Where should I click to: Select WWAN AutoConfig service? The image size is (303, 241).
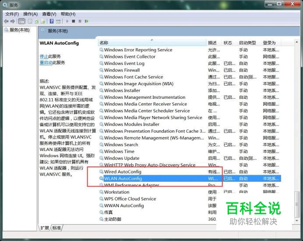pyautogui.click(x=158, y=206)
